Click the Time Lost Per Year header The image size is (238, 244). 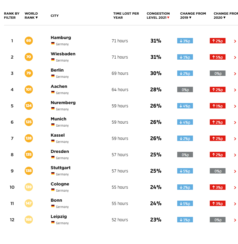(x=126, y=16)
